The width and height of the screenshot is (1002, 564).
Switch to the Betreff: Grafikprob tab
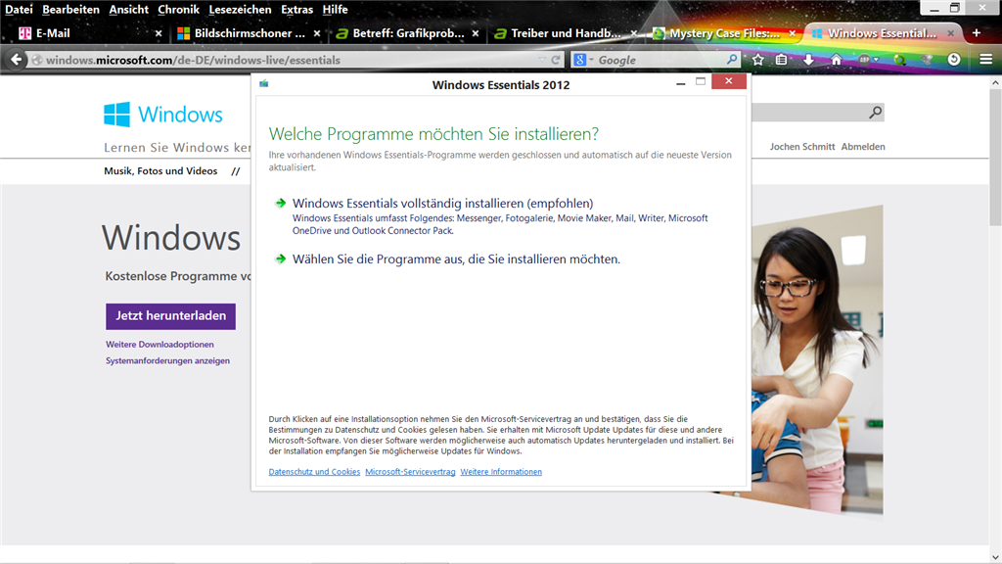point(408,33)
